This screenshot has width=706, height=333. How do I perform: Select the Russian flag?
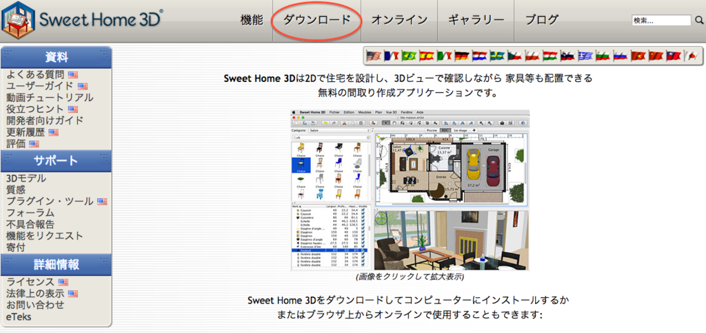pyautogui.click(x=620, y=56)
